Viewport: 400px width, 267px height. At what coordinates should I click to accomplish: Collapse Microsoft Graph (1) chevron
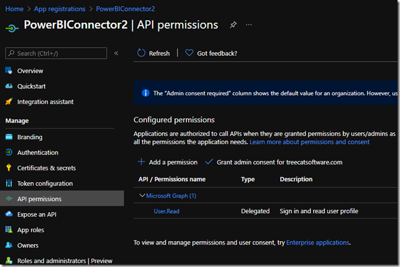[x=142, y=196]
